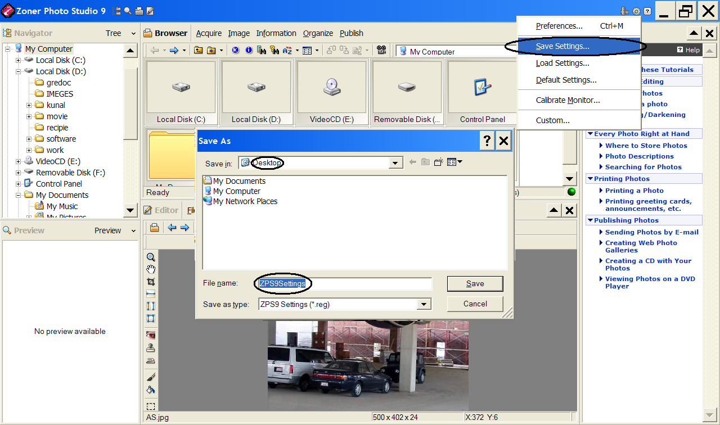Click the help question mark in Save As

(x=487, y=141)
